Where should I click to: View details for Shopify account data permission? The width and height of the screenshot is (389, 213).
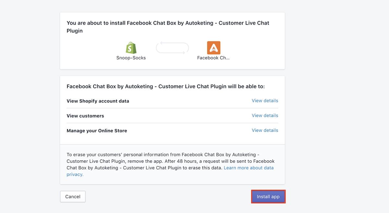tap(265, 101)
